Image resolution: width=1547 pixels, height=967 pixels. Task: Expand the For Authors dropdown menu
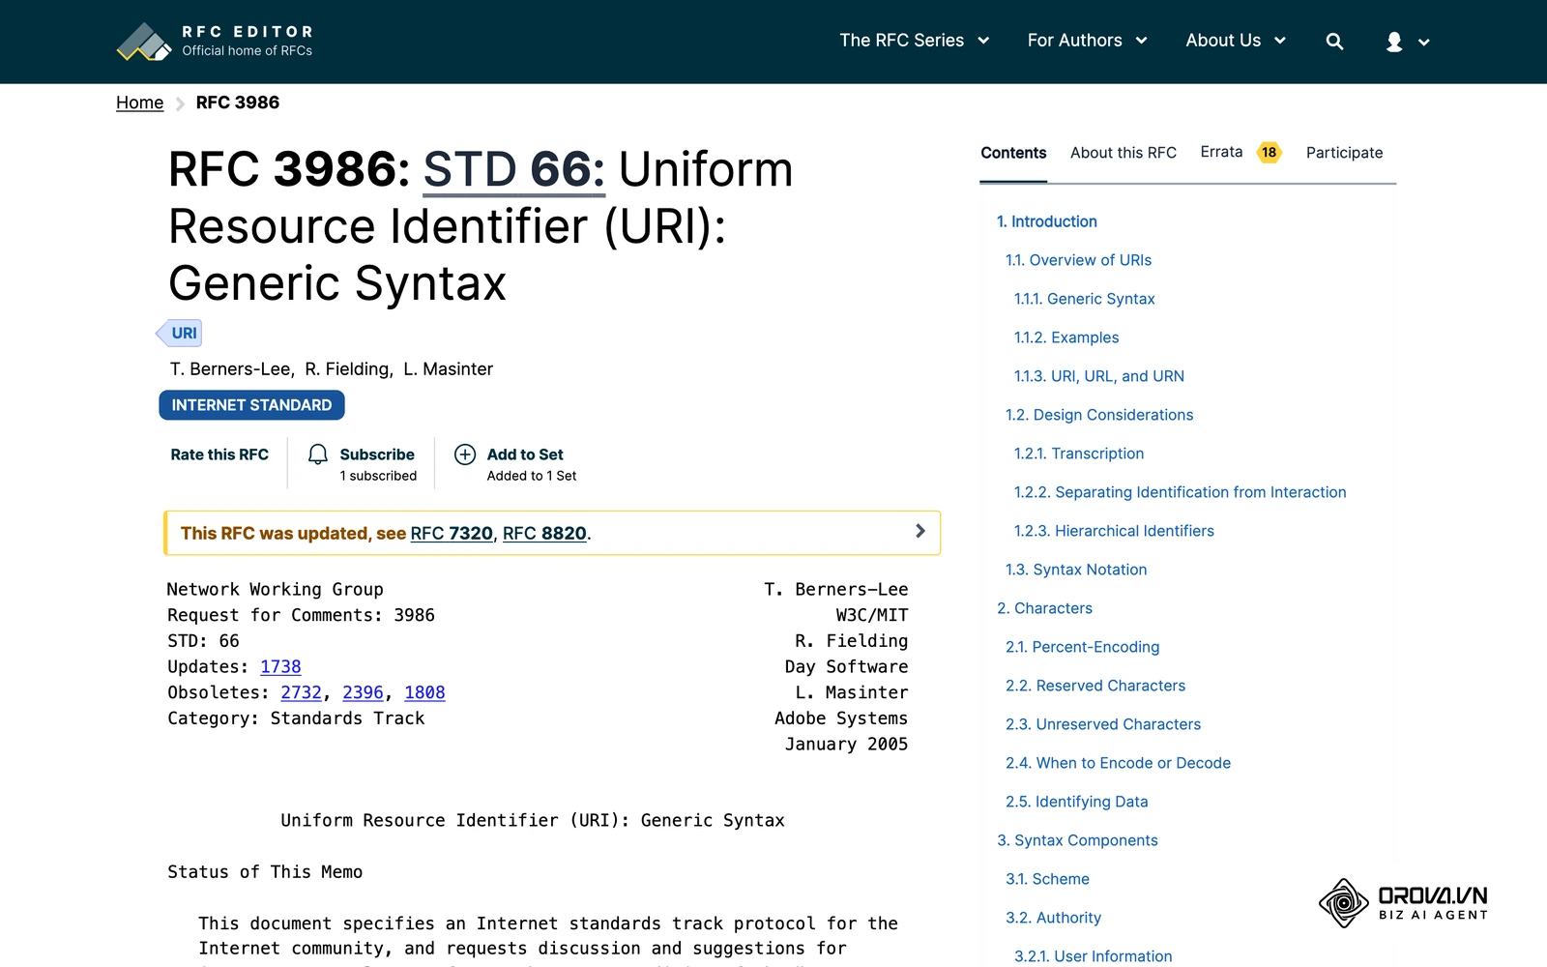tap(1087, 41)
